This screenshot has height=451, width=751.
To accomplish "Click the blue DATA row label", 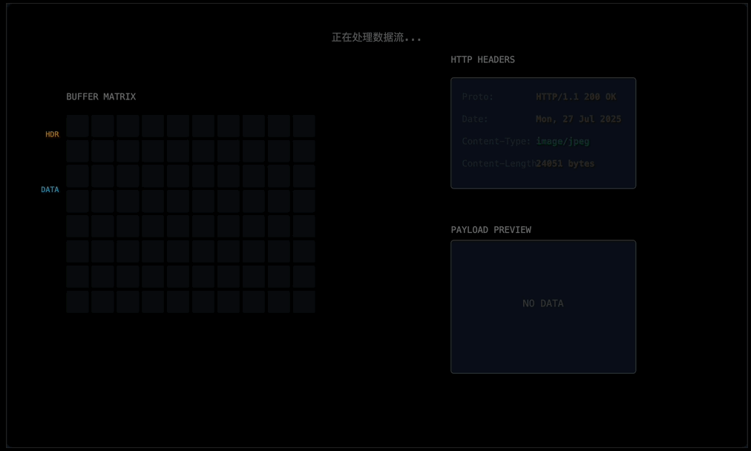I will [x=50, y=190].
